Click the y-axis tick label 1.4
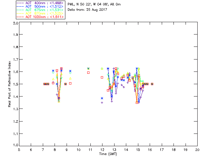The width and height of the screenshot is (203, 162). click(16, 97)
